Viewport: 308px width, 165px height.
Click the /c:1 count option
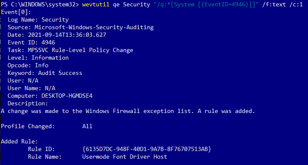pos(296,4)
